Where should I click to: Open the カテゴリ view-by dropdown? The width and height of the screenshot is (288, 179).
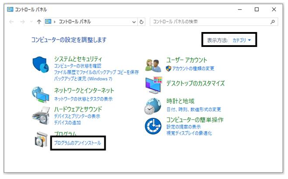242,40
